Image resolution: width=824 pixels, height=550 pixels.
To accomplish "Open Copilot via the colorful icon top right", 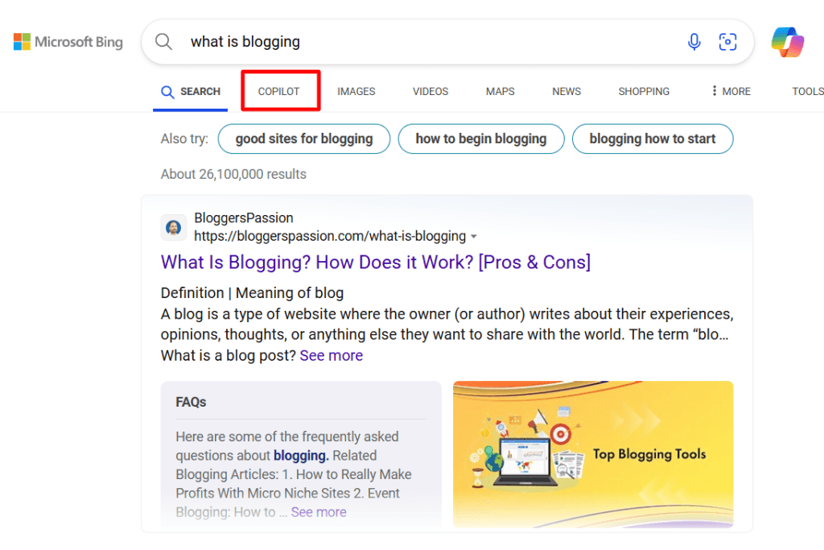I will (x=787, y=41).
